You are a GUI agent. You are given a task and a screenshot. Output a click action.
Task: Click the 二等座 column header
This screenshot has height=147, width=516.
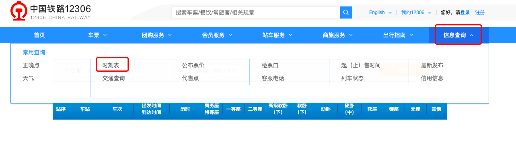coord(255,109)
